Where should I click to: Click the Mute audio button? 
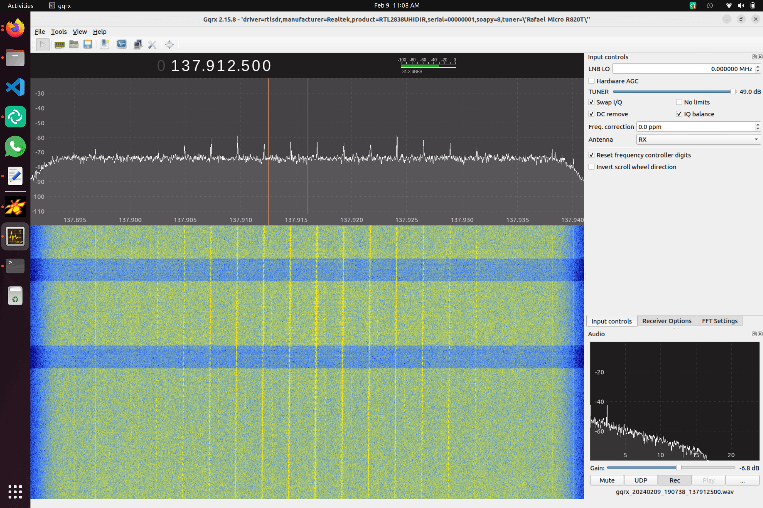click(x=607, y=480)
